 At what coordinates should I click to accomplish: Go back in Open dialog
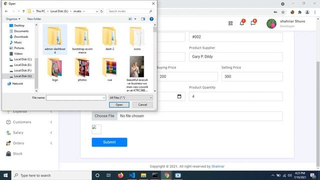click(x=6, y=11)
